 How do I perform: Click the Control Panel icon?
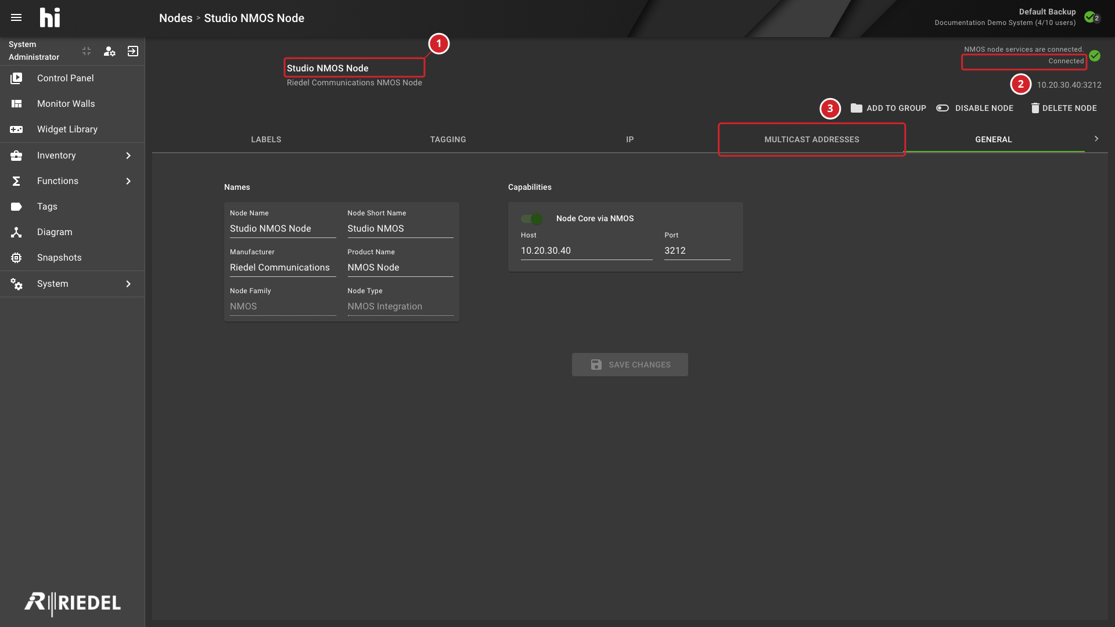16,78
